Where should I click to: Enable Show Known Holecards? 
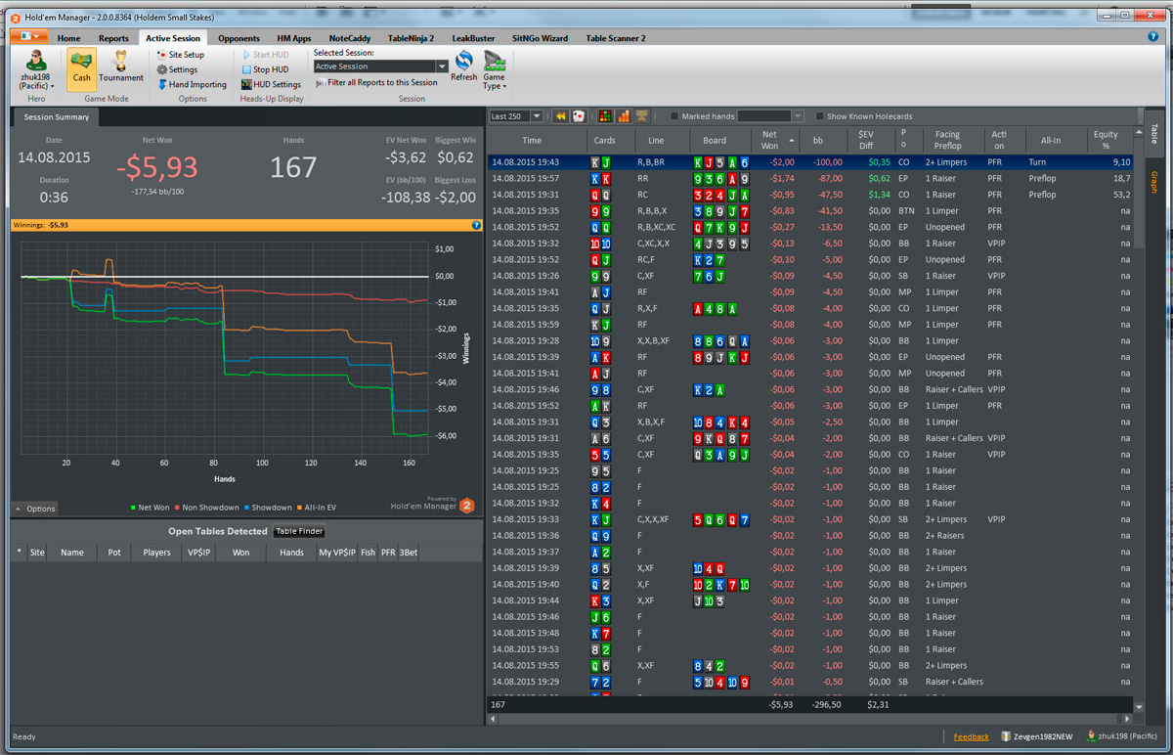819,116
